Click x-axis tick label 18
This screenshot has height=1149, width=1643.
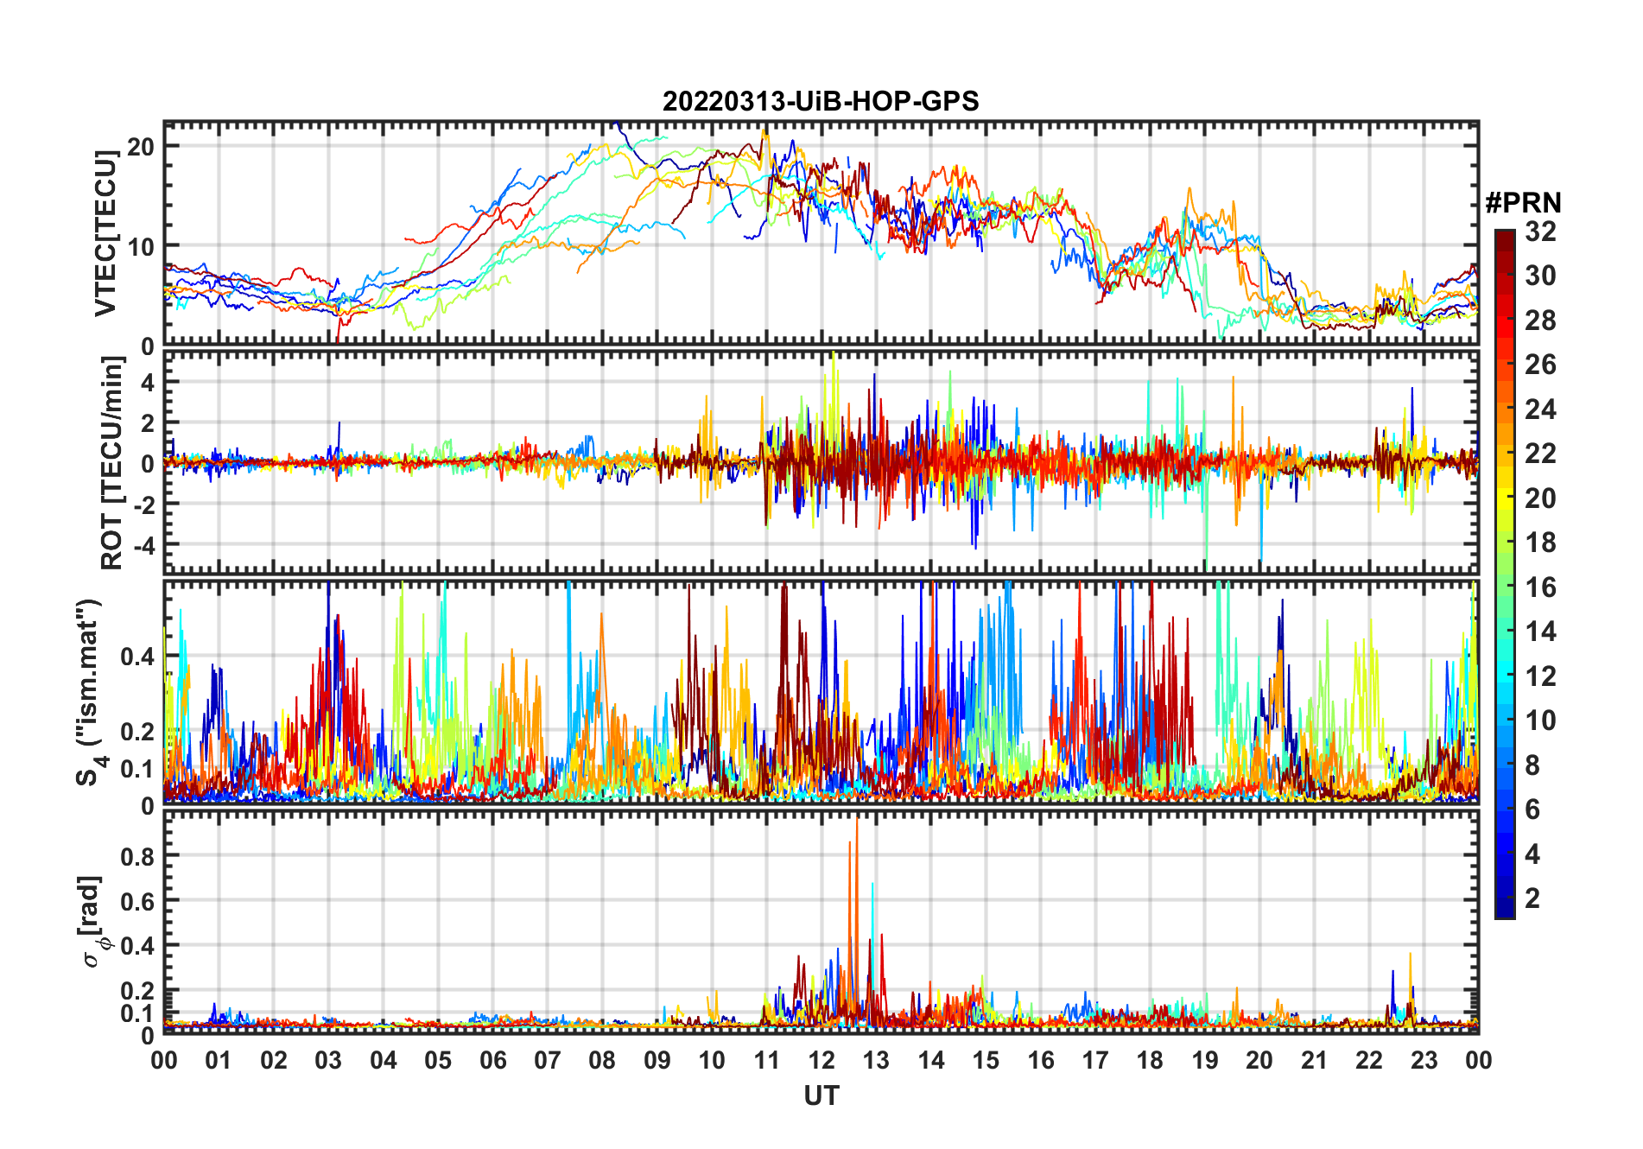[x=1150, y=1060]
